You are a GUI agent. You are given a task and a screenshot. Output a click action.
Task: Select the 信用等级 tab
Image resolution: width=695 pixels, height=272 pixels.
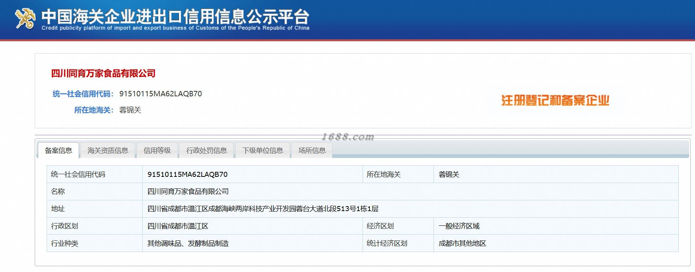pos(157,150)
